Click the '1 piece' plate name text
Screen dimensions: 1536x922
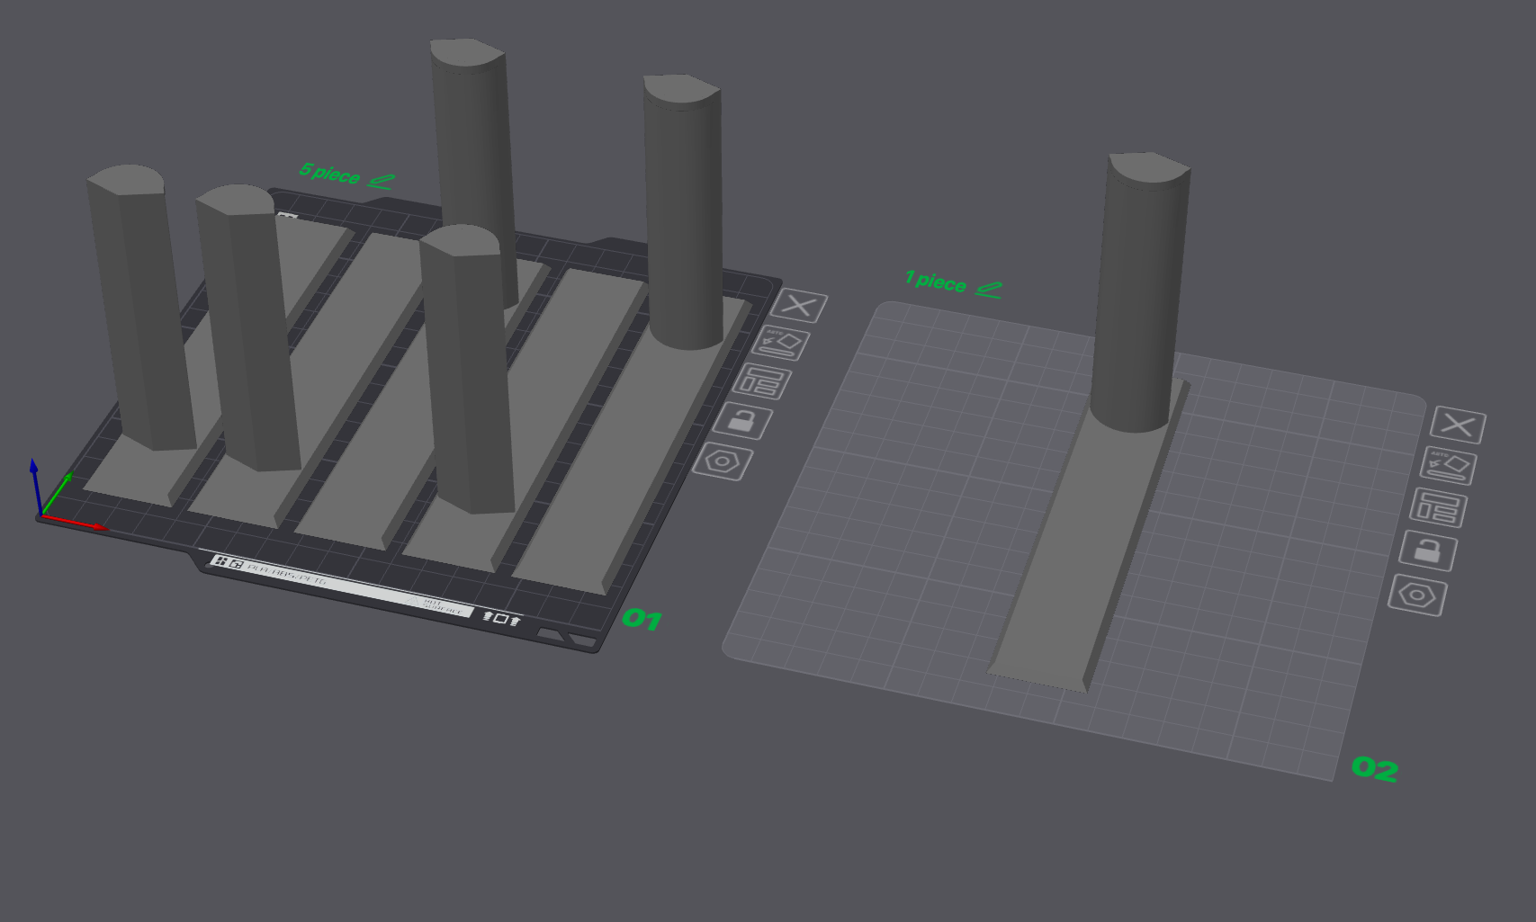(x=936, y=282)
